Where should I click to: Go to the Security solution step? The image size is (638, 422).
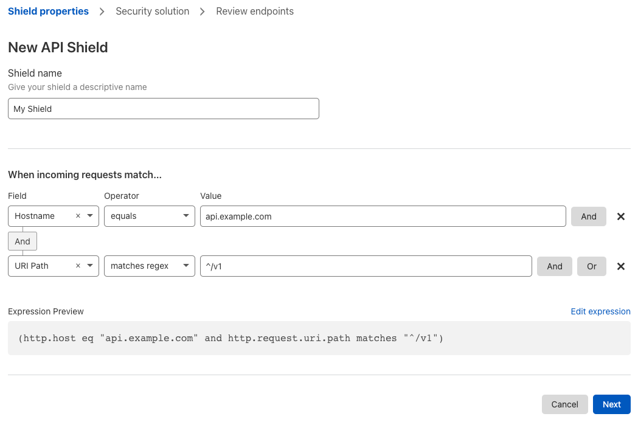click(x=152, y=11)
